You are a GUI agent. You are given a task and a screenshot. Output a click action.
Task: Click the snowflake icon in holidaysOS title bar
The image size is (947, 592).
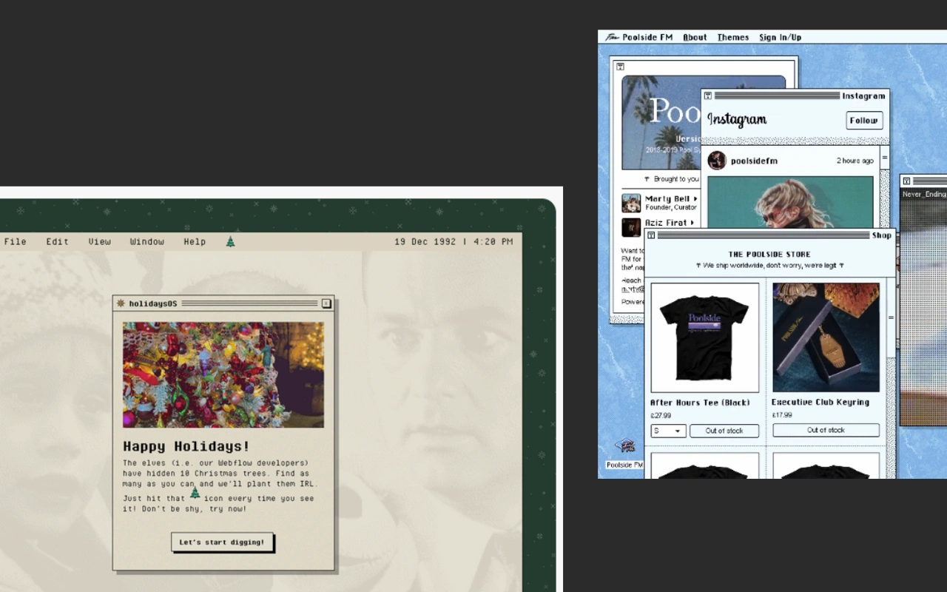[x=121, y=303]
